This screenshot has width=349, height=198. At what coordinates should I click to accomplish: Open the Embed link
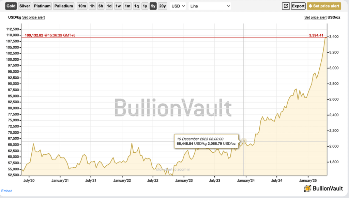pyautogui.click(x=7, y=191)
